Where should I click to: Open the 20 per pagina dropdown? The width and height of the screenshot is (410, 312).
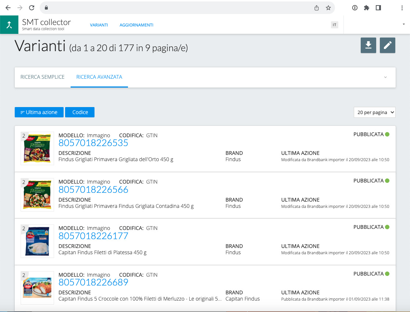(x=374, y=112)
